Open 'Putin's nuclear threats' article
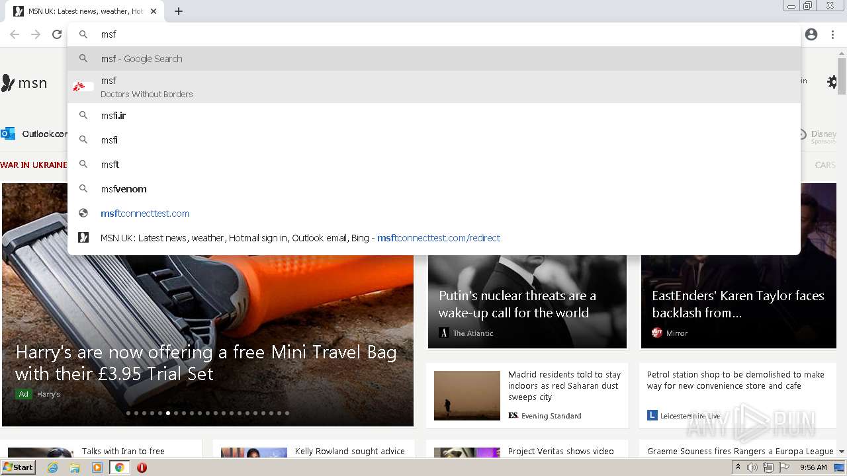Screen dimensions: 847x476 click(x=517, y=304)
